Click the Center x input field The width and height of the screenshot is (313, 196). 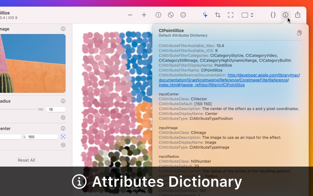11,137
